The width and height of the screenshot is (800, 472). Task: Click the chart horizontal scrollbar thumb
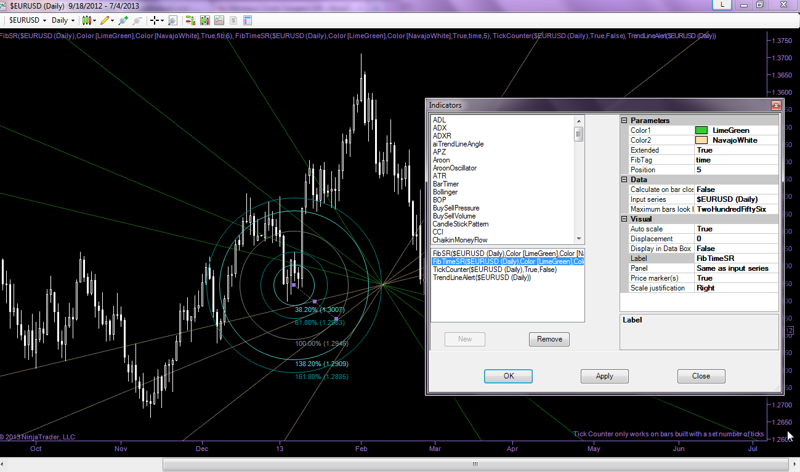coord(475,464)
